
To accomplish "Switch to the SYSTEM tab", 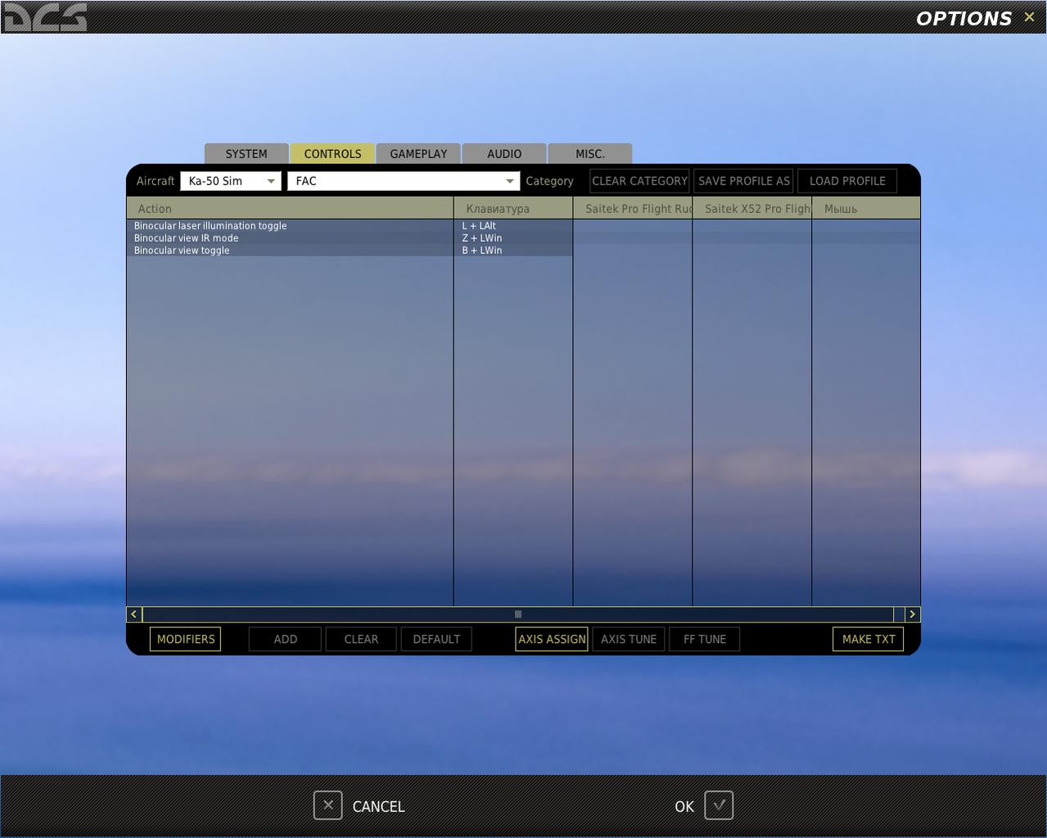I will point(246,154).
